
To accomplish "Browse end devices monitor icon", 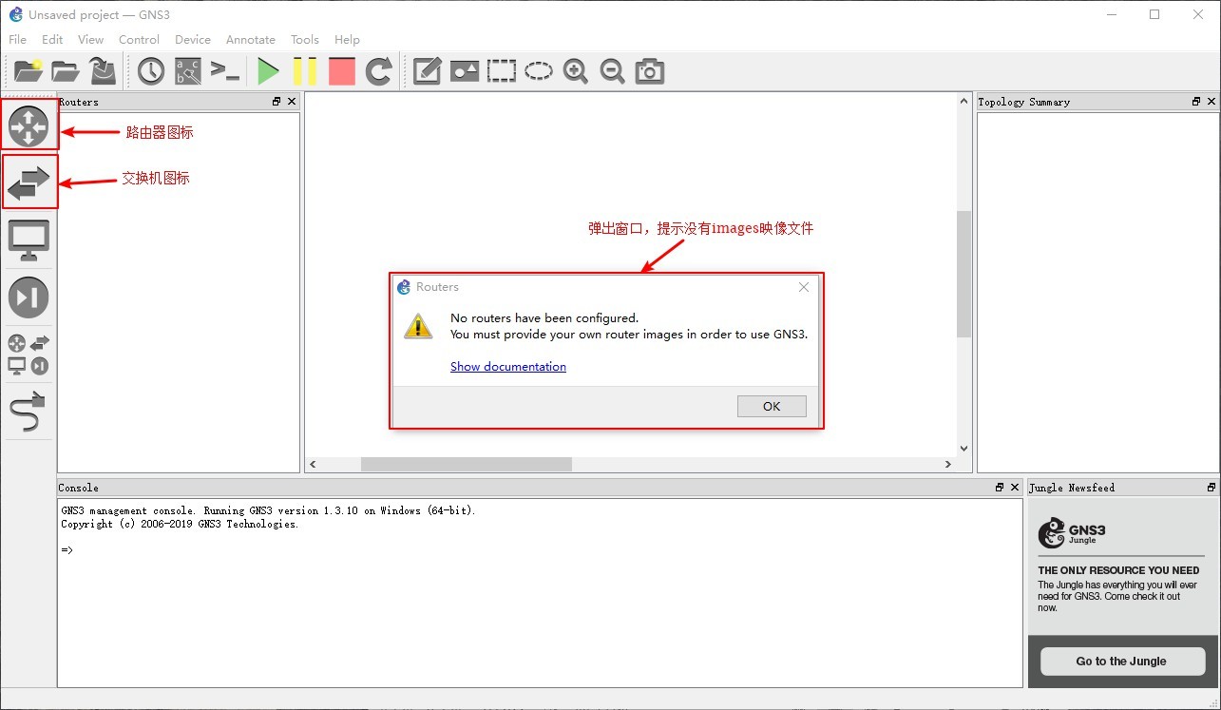I will [29, 240].
